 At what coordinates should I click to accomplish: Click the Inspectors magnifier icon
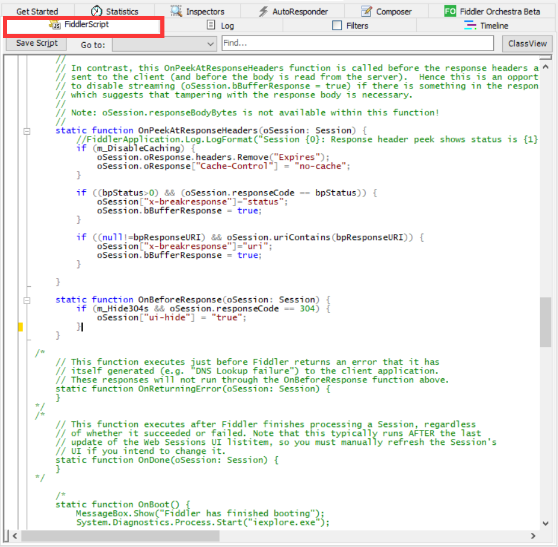tap(176, 11)
